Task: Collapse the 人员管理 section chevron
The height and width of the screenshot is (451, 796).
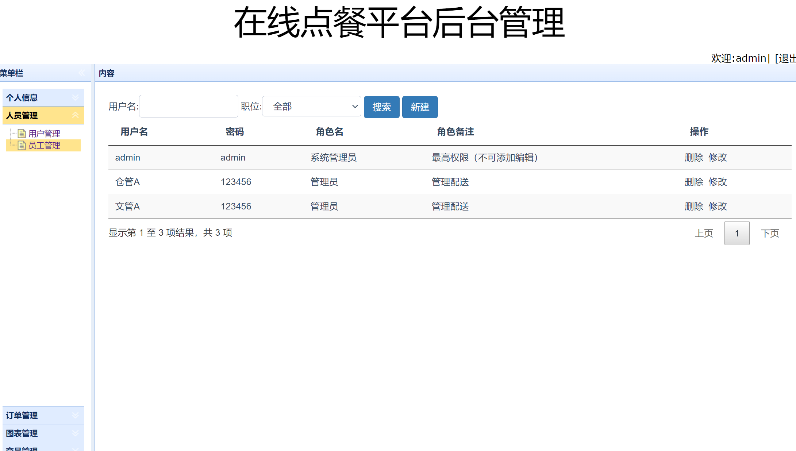Action: click(76, 115)
